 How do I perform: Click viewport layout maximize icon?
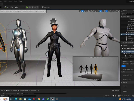click(x=118, y=11)
